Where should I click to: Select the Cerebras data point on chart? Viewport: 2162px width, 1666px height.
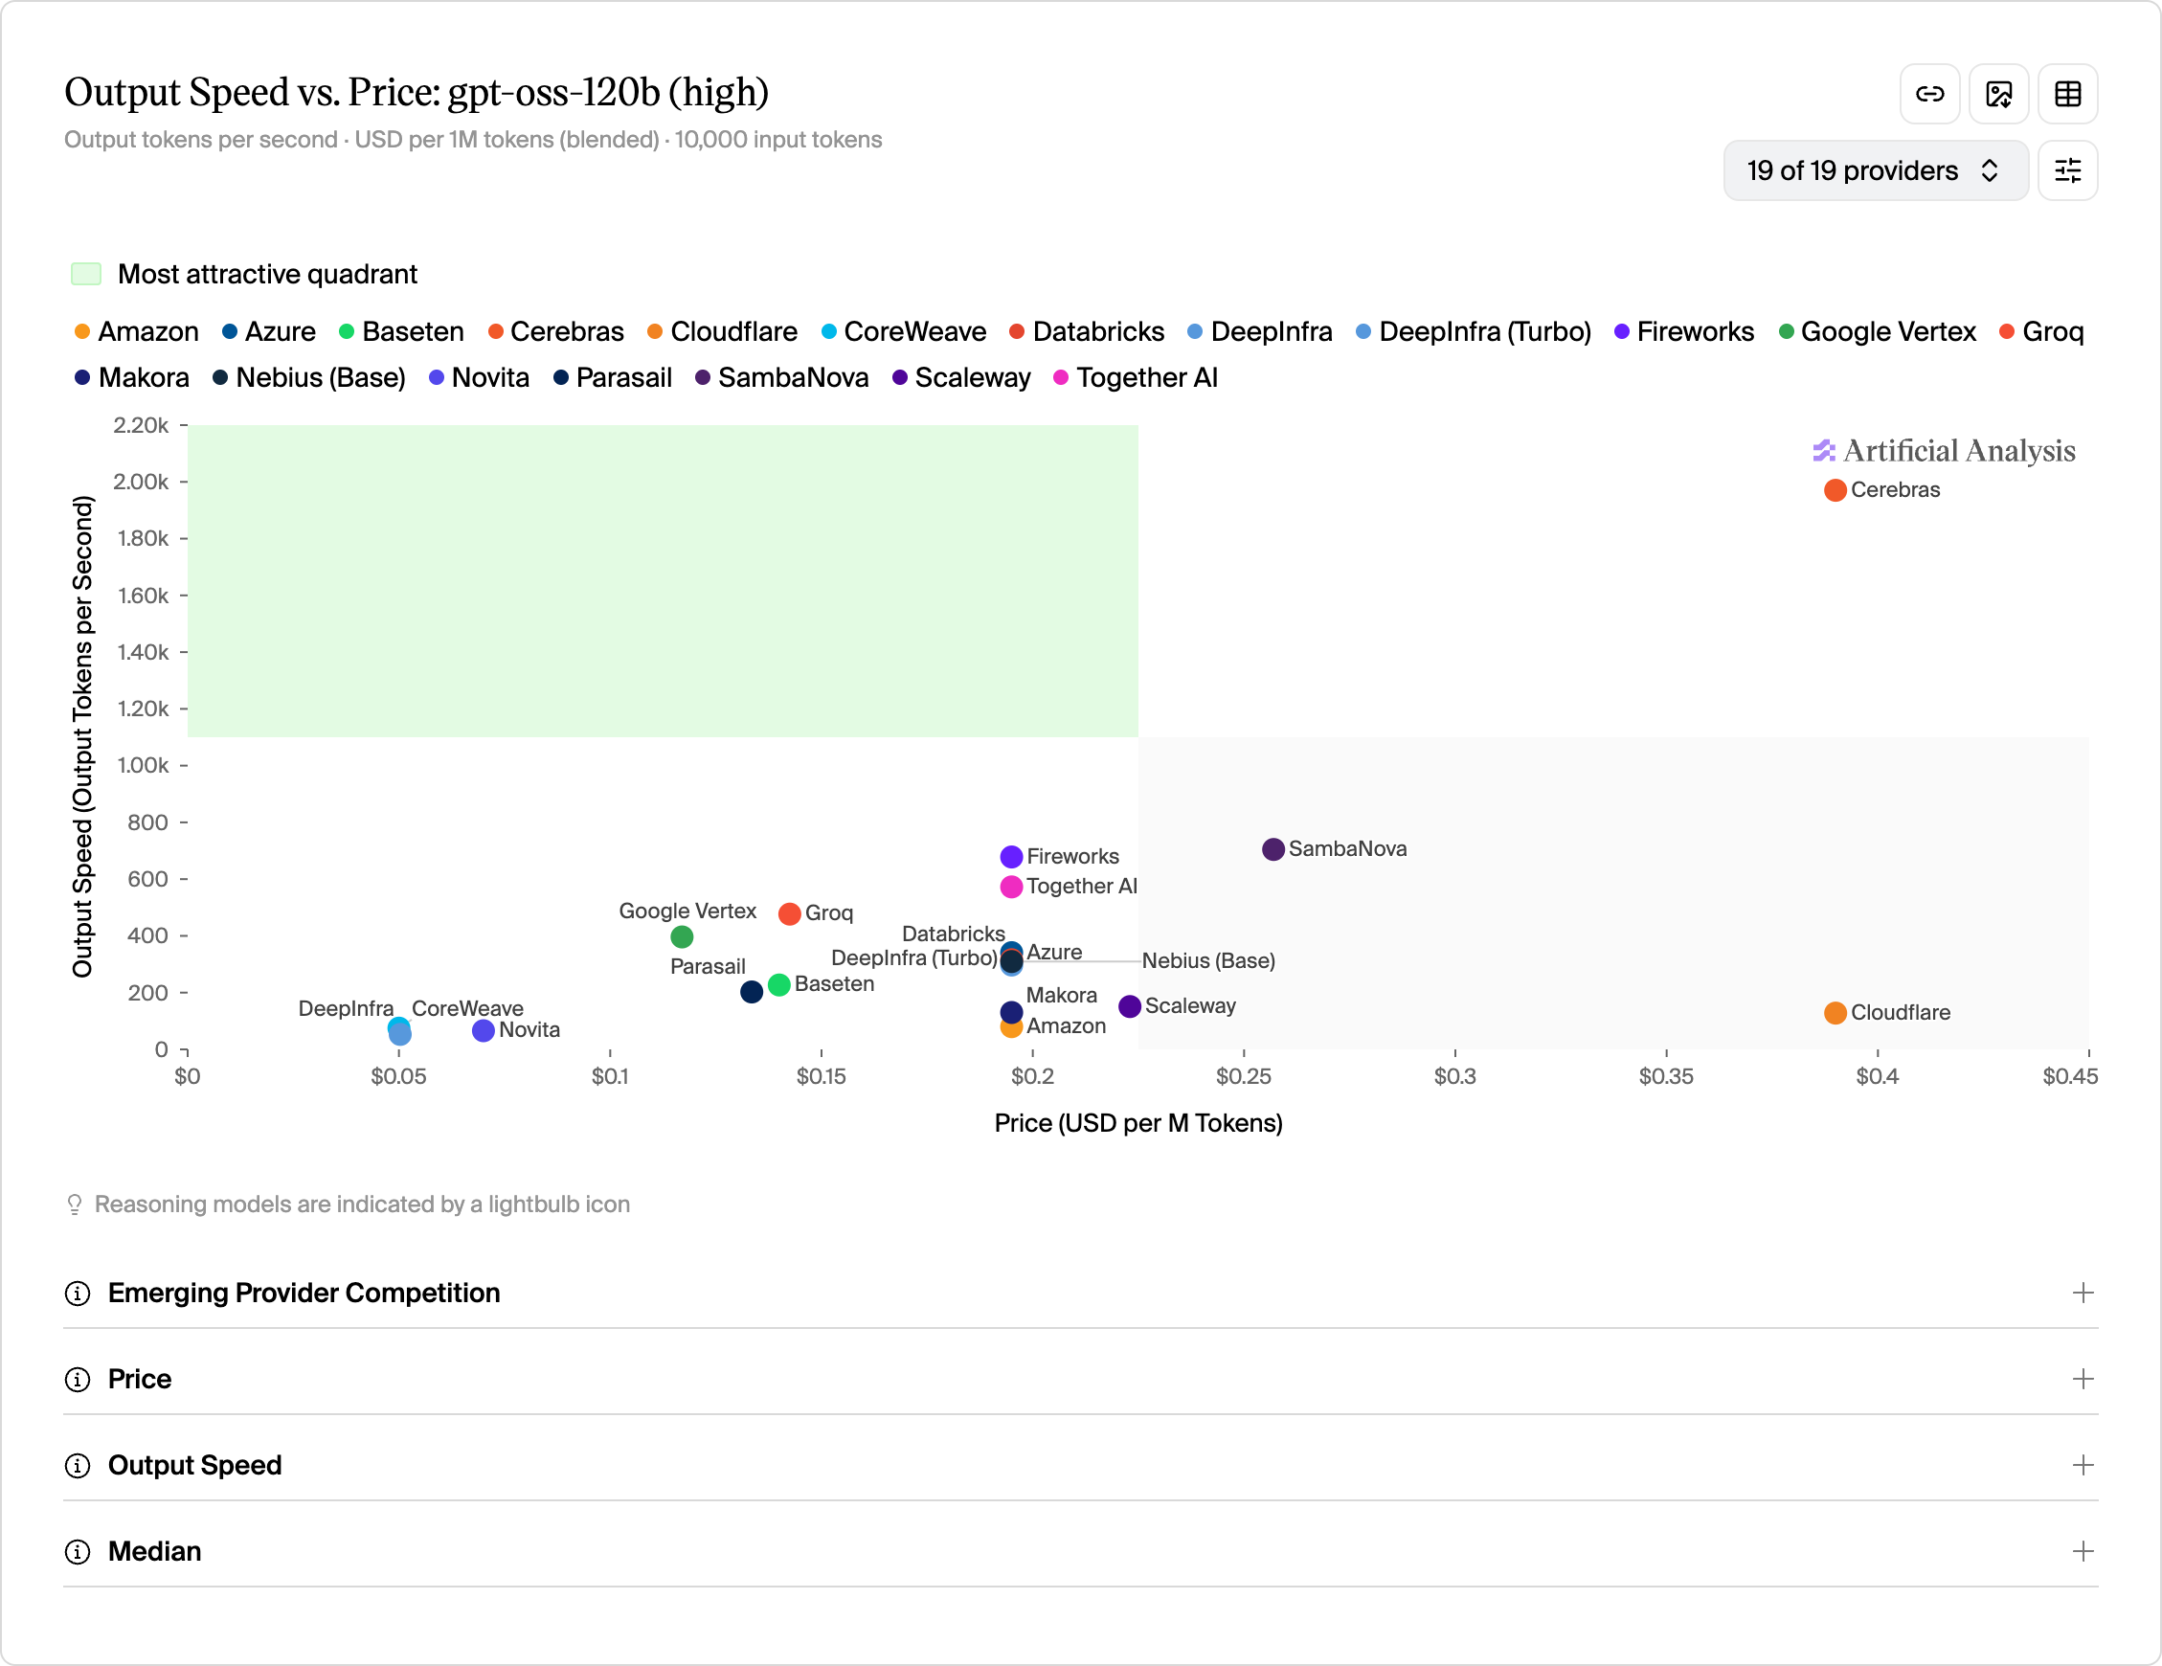click(1835, 490)
